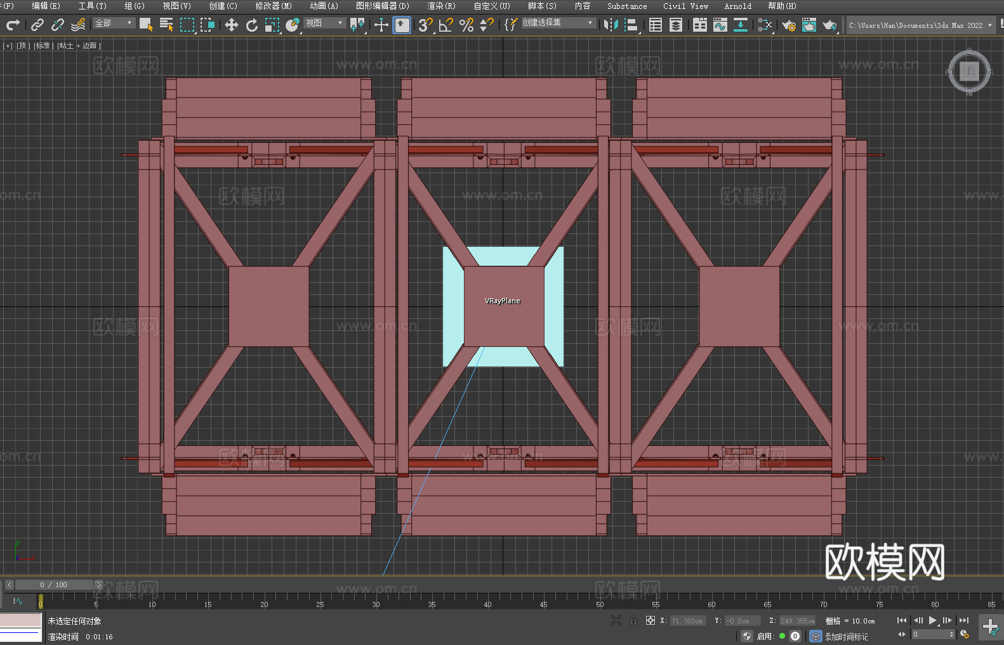Open the Civil View menu
The height and width of the screenshot is (645, 1004).
point(685,6)
